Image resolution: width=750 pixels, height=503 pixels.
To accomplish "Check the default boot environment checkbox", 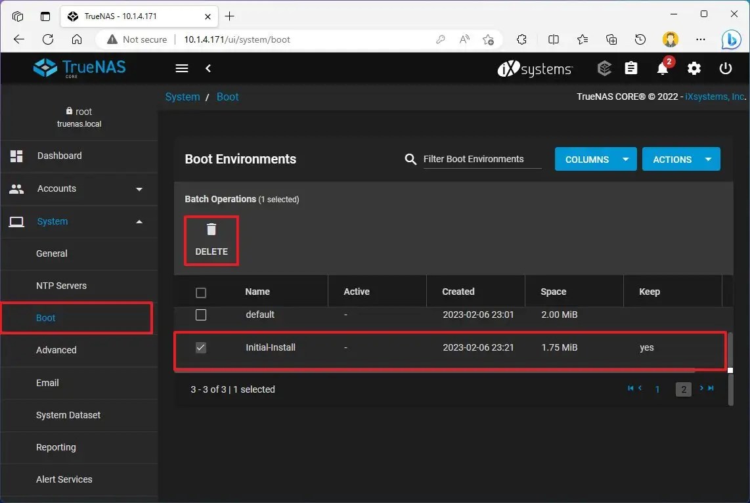I will click(x=201, y=315).
